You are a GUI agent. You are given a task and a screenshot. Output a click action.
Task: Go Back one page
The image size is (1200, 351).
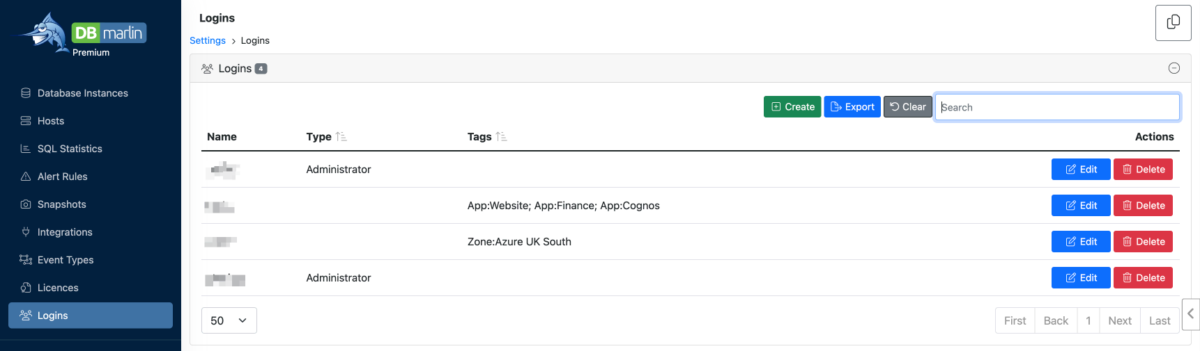point(1056,320)
